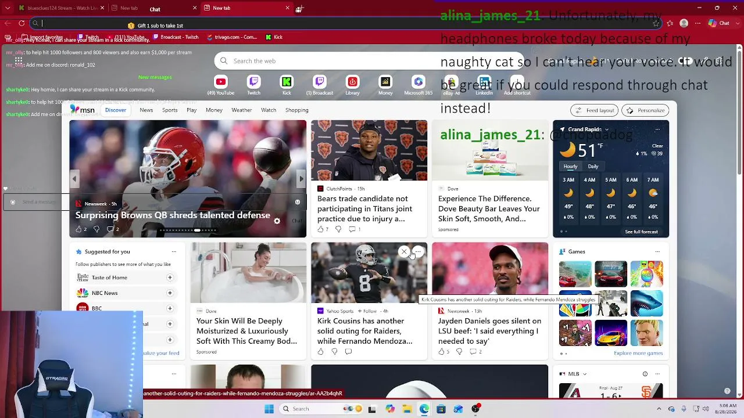Image resolution: width=744 pixels, height=418 pixels.
Task: Select the Daily weather forecast view
Action: 593,167
